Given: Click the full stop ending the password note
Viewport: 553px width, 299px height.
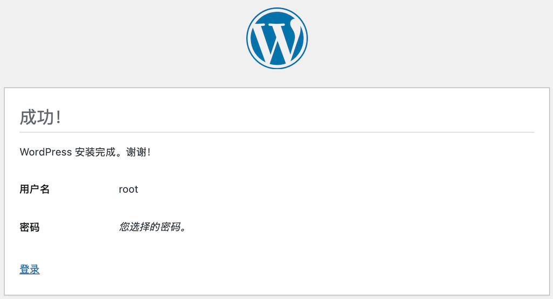Looking at the screenshot, I should tap(184, 229).
